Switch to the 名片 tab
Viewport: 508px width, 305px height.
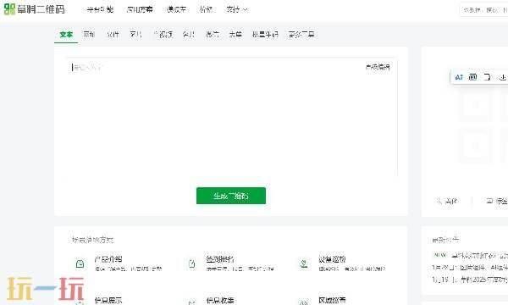(x=189, y=34)
